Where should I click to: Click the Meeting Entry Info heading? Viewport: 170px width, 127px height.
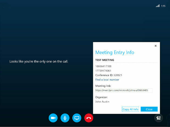tap(115, 53)
